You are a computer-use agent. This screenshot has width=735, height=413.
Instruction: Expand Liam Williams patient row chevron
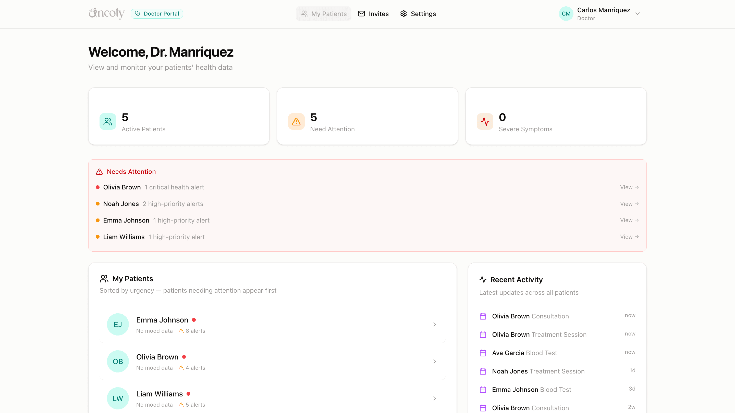point(435,398)
